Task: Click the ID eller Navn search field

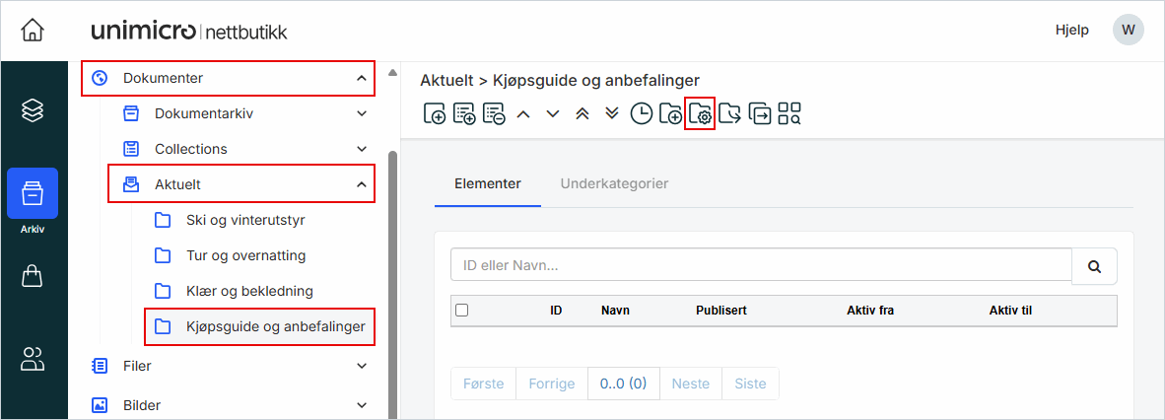Action: 760,266
